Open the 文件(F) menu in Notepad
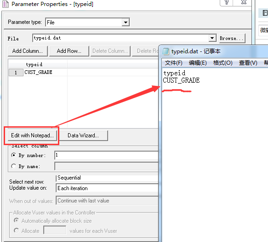This screenshot has width=268, height=242. (x=173, y=63)
